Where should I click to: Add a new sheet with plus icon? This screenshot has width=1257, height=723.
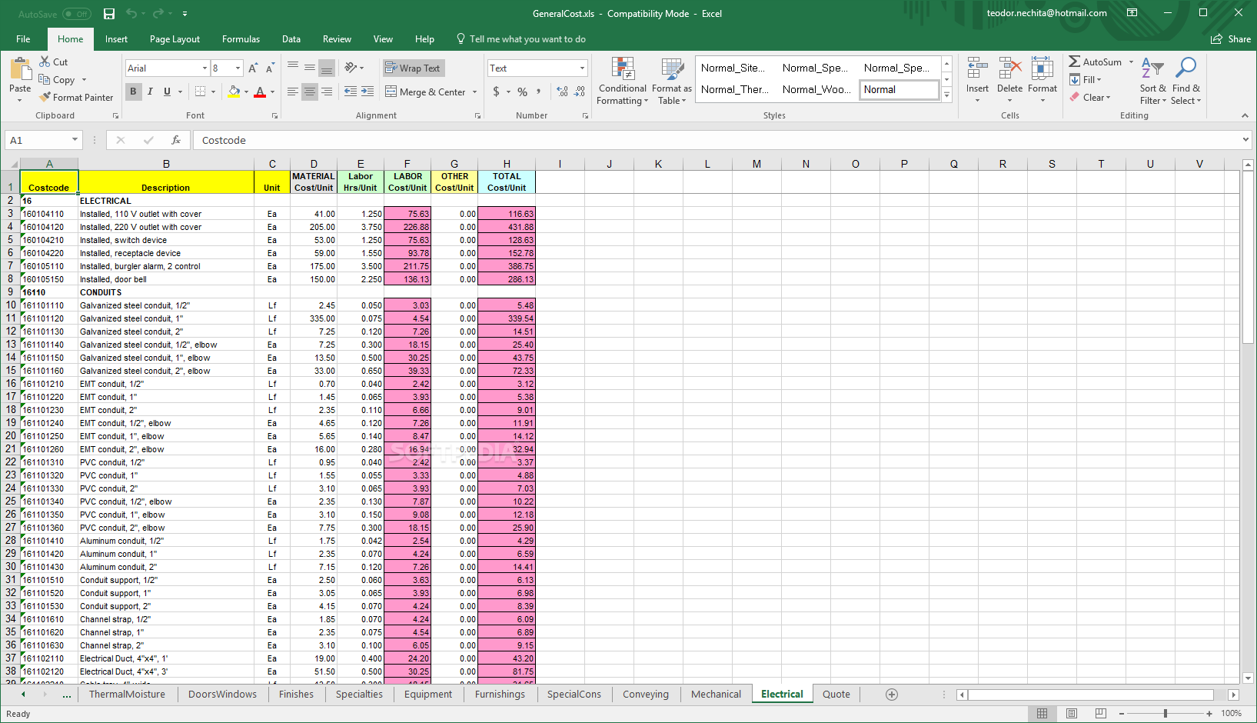tap(892, 695)
